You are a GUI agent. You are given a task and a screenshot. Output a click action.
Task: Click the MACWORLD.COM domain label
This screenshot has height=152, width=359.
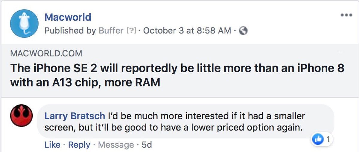[x=46, y=54]
